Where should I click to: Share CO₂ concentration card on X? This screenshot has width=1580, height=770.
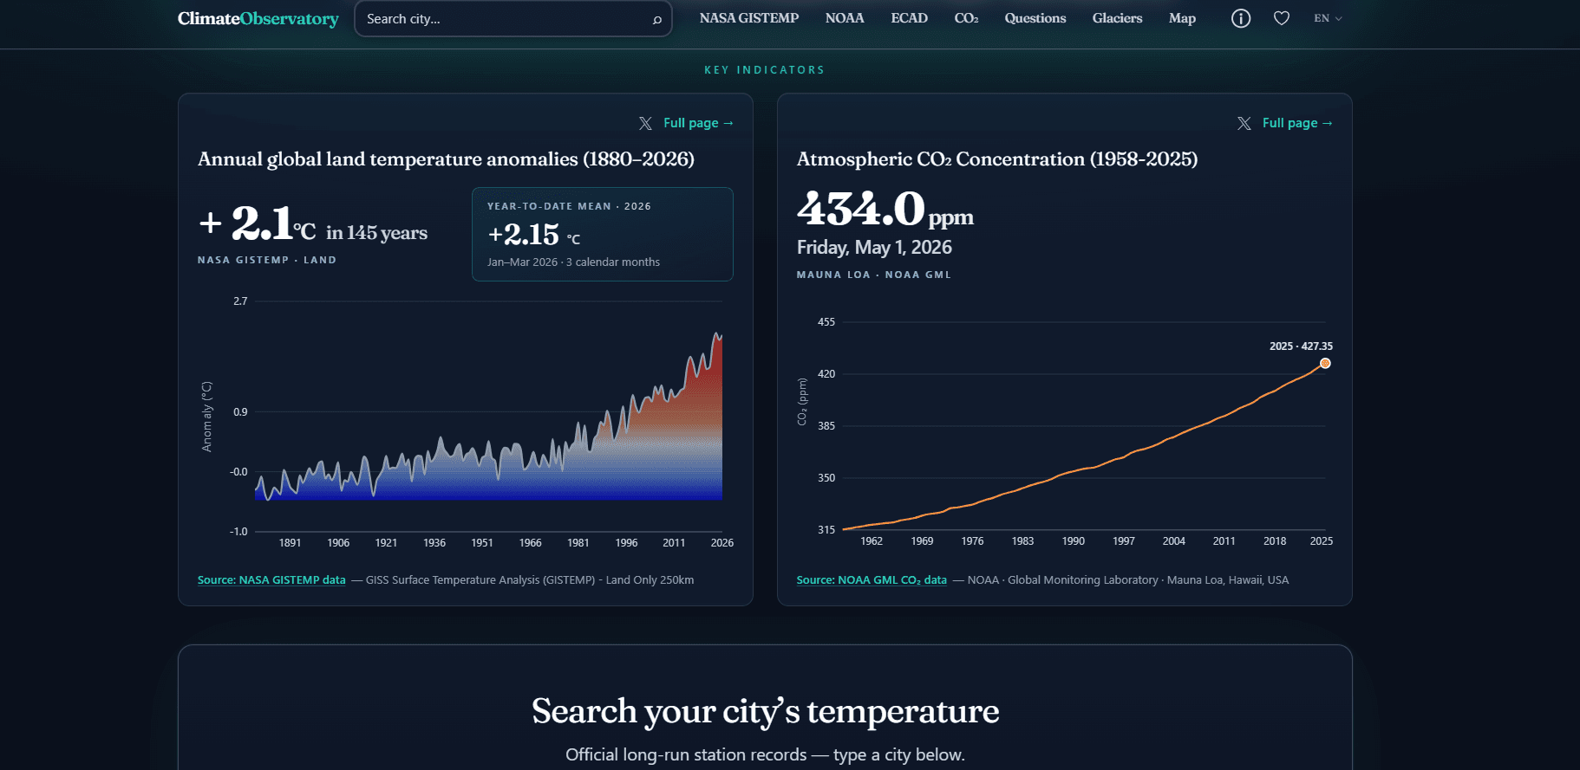[x=1244, y=123]
